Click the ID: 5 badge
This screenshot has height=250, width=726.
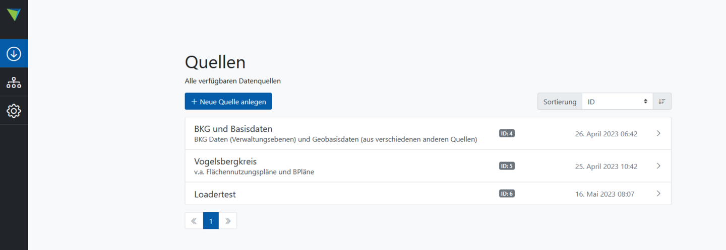(x=507, y=166)
